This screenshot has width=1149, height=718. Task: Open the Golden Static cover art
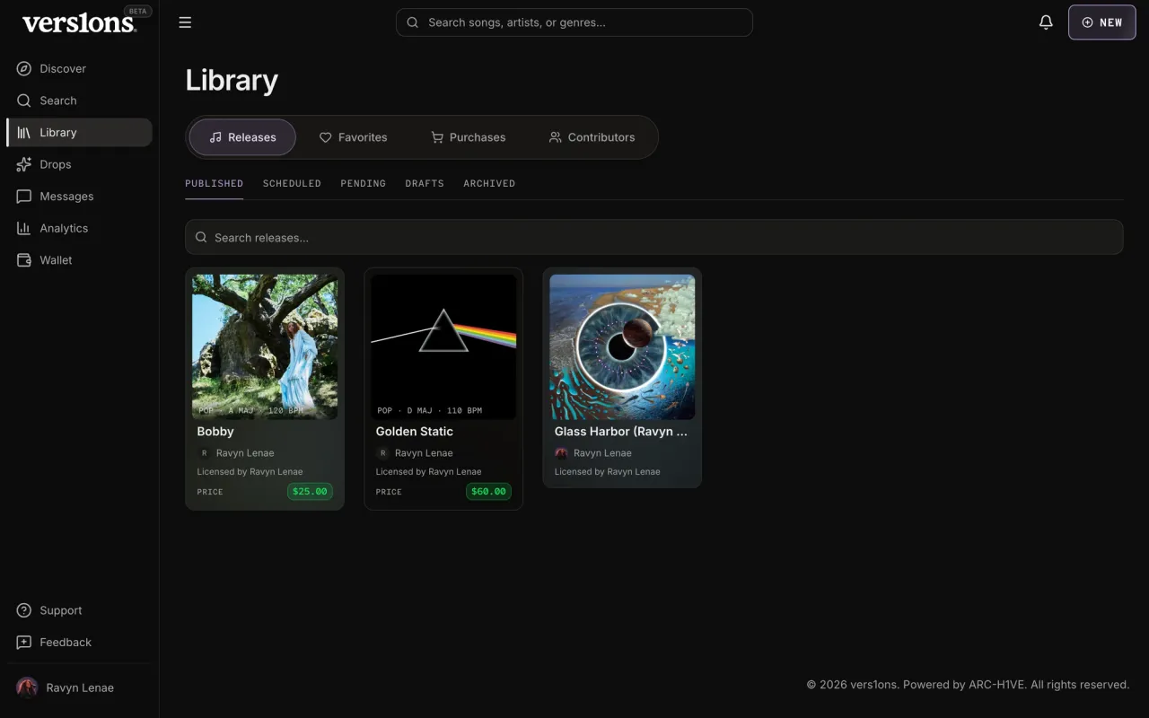pos(443,347)
